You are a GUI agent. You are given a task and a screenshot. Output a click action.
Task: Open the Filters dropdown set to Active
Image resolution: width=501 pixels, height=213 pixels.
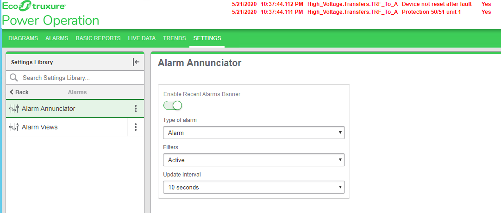point(254,160)
